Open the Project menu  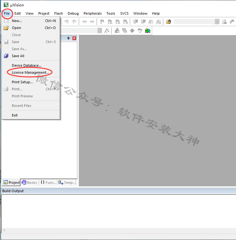44,13
